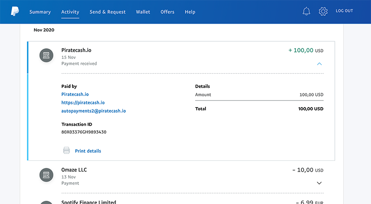
Task: Select transaction ID 80X03376GH9893430
Action: [84, 132]
